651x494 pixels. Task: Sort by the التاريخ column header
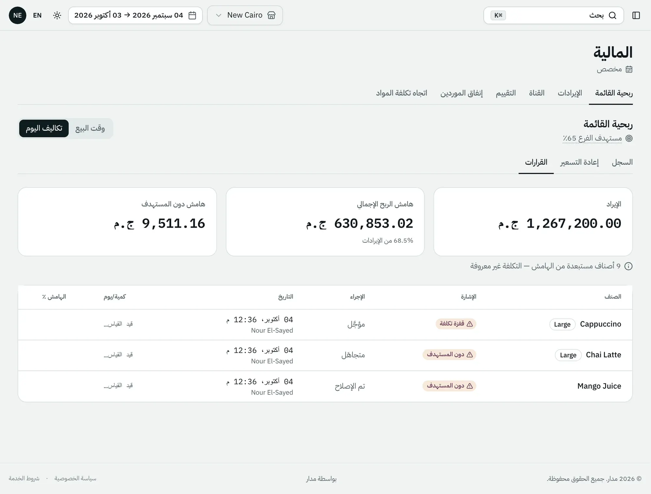(x=285, y=297)
